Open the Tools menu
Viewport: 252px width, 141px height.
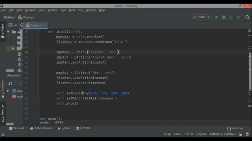pyautogui.click(x=72, y=10)
